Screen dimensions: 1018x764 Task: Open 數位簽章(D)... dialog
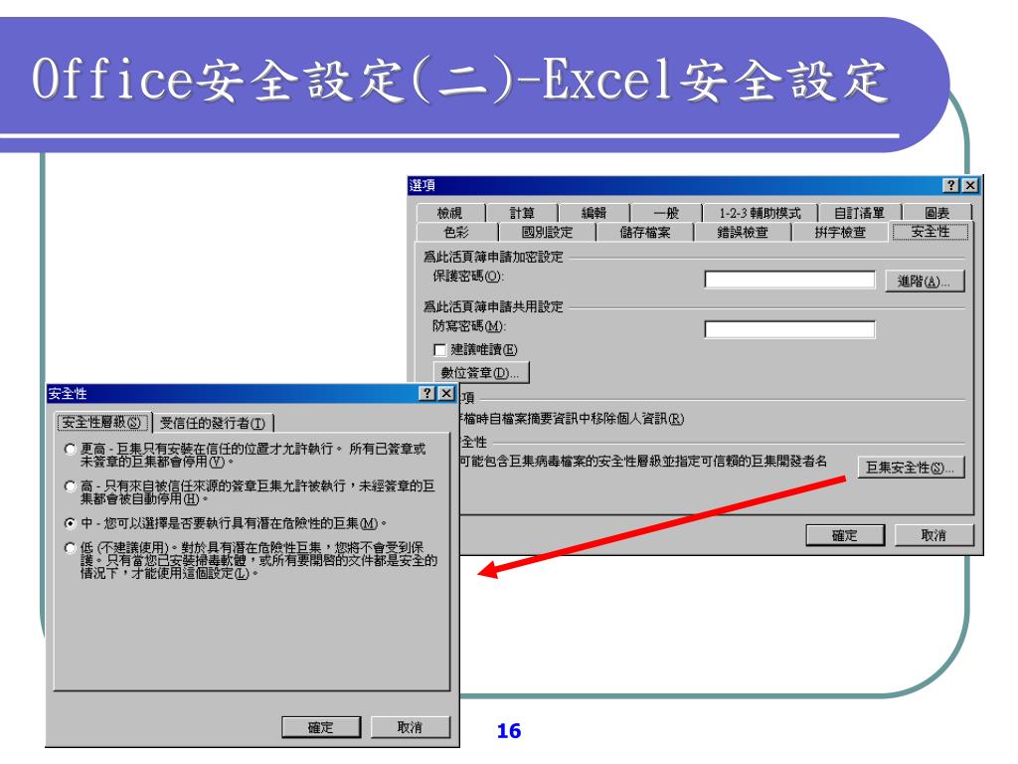[480, 373]
